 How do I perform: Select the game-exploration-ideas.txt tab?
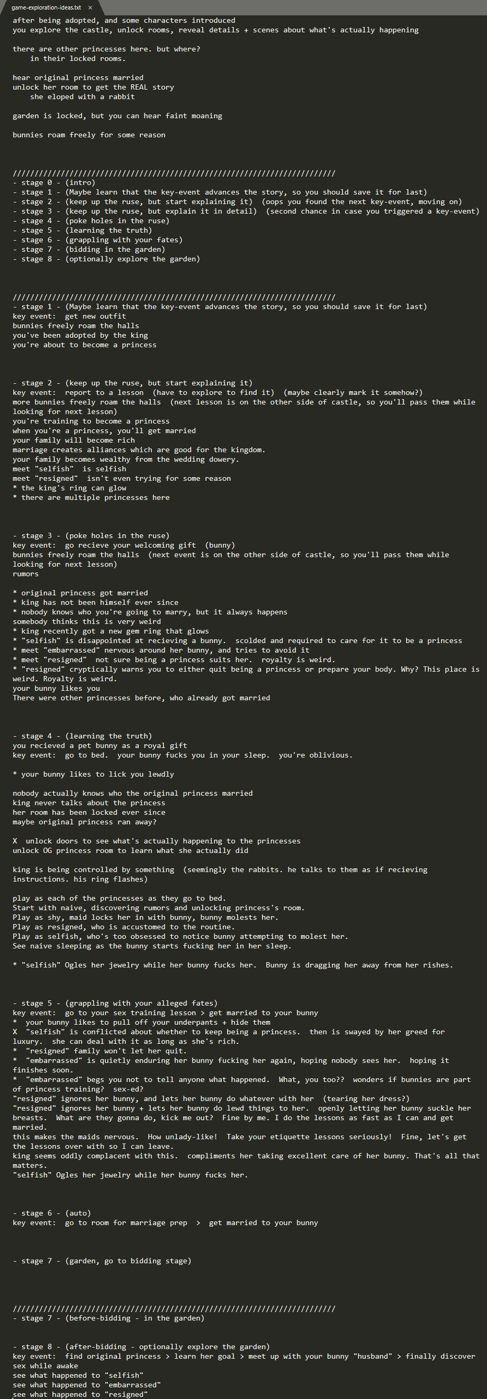pos(46,7)
